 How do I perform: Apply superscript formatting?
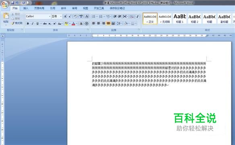(x=55, y=24)
